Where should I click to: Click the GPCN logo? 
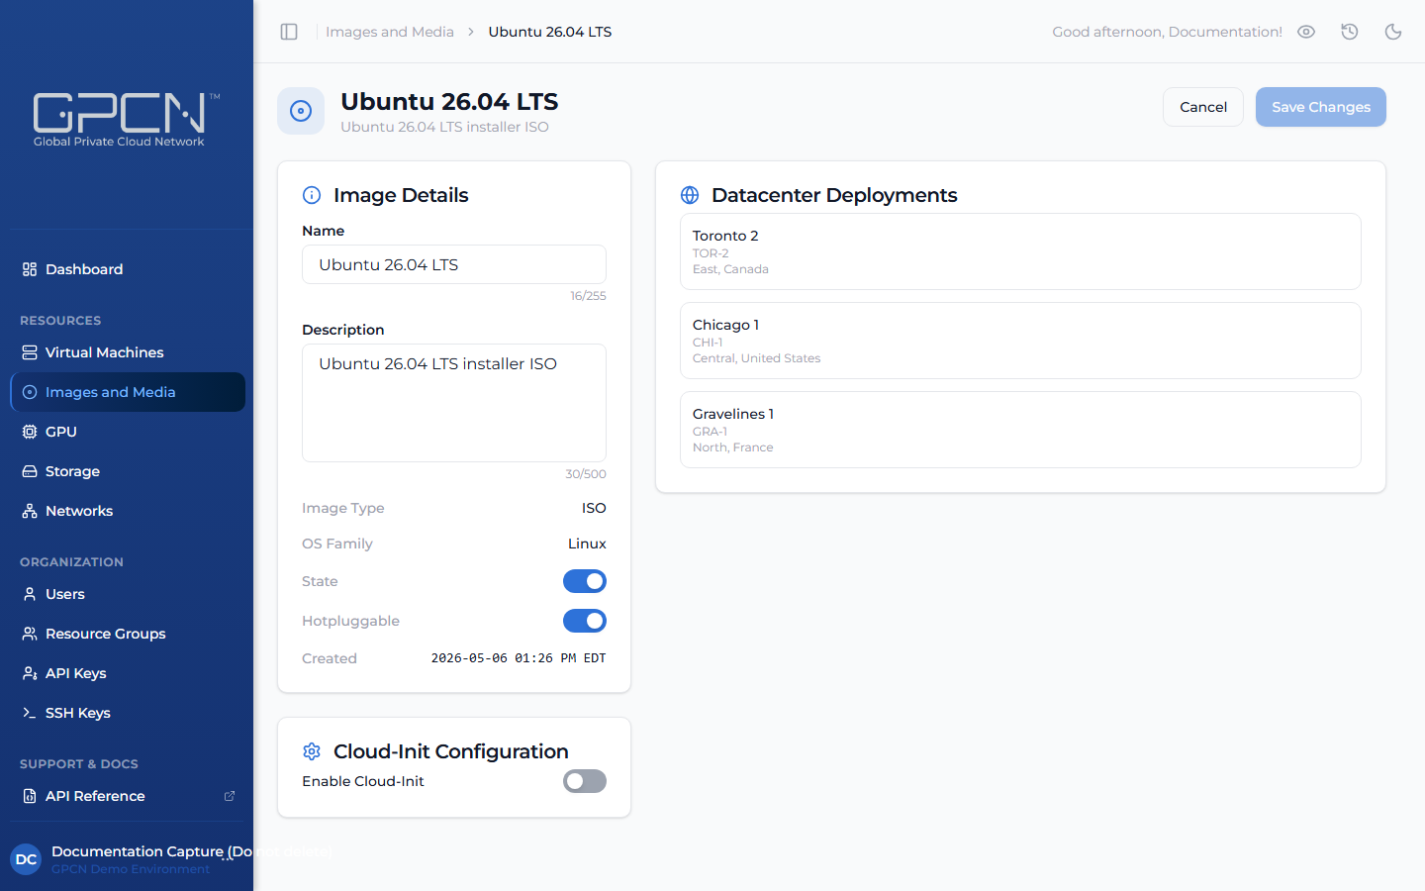pos(127,120)
